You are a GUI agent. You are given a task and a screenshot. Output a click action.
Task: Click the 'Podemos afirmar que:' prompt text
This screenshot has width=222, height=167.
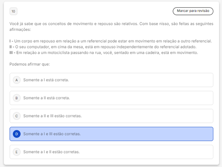click(x=30, y=64)
